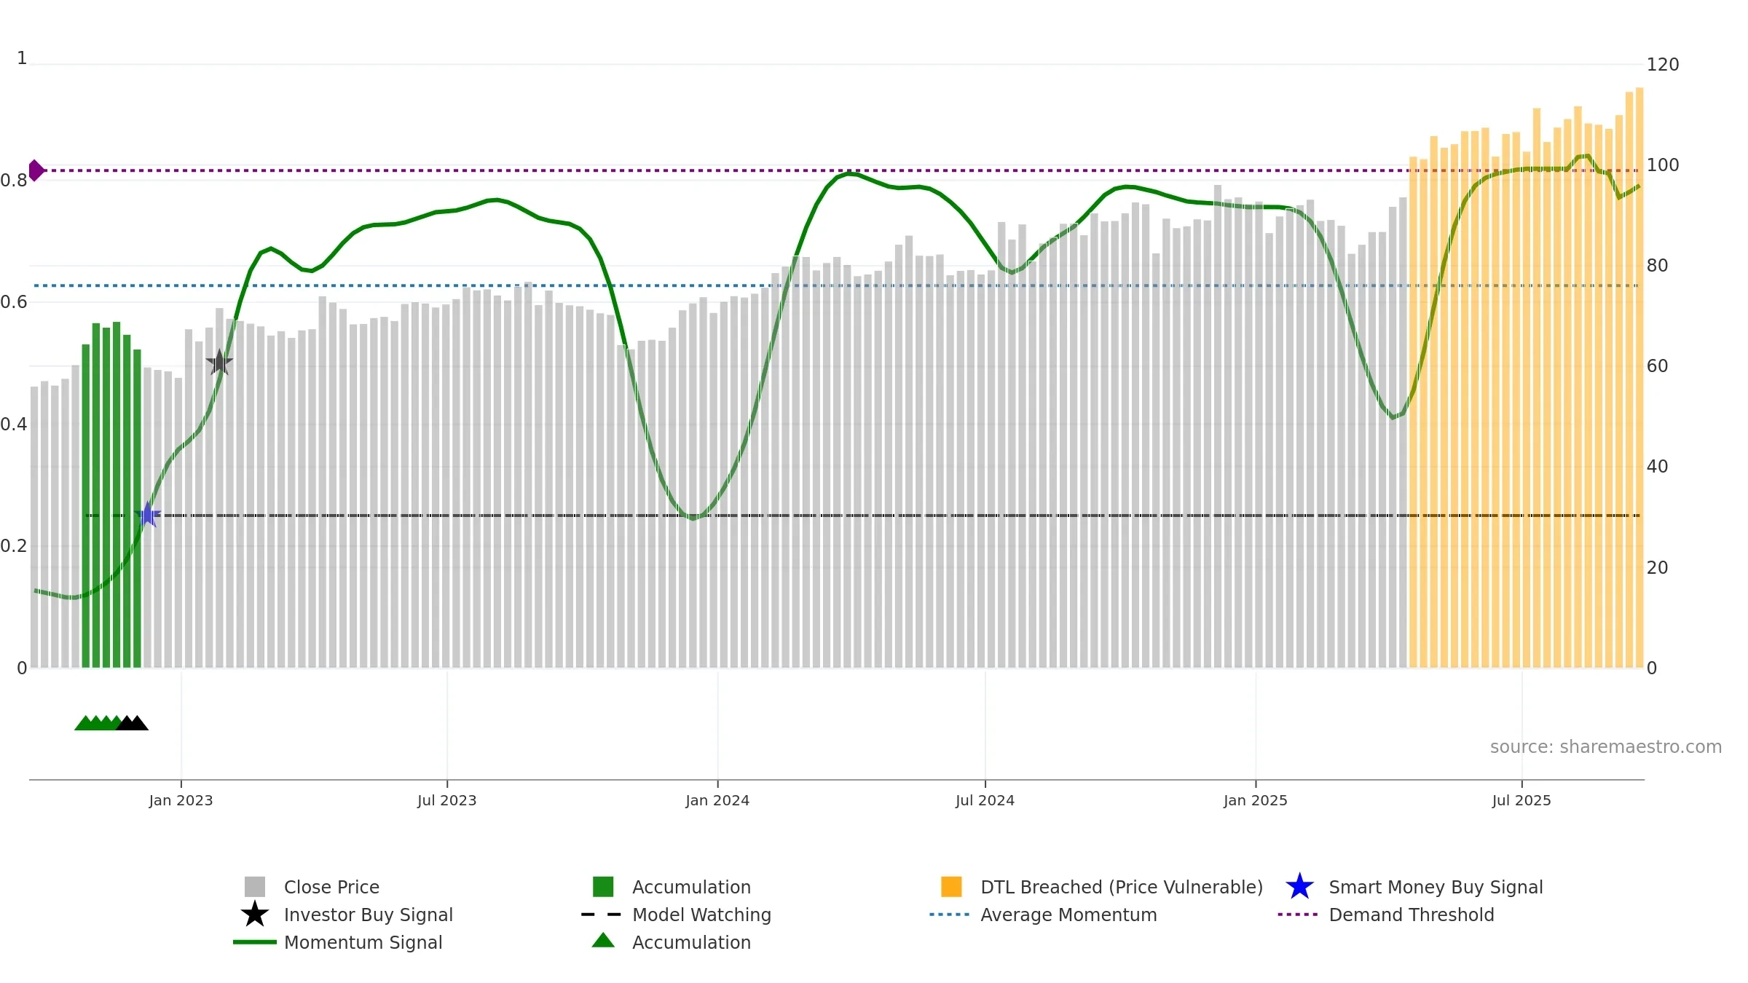Click the blue star icon in legend

coord(1299,887)
